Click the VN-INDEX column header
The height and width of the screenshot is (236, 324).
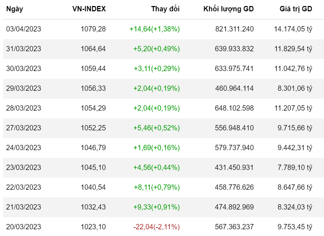pyautogui.click(x=89, y=9)
